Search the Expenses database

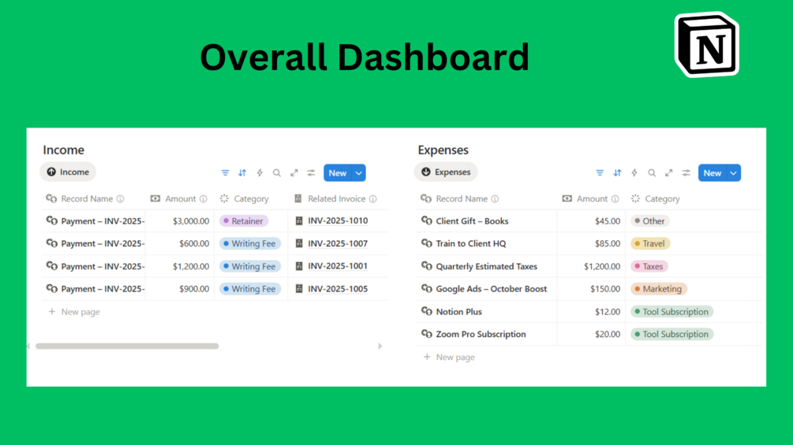pos(652,173)
